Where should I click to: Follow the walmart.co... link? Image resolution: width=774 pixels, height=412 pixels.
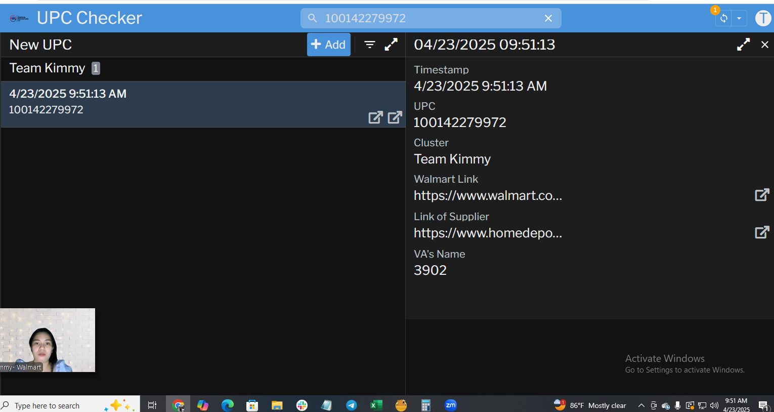click(x=488, y=195)
